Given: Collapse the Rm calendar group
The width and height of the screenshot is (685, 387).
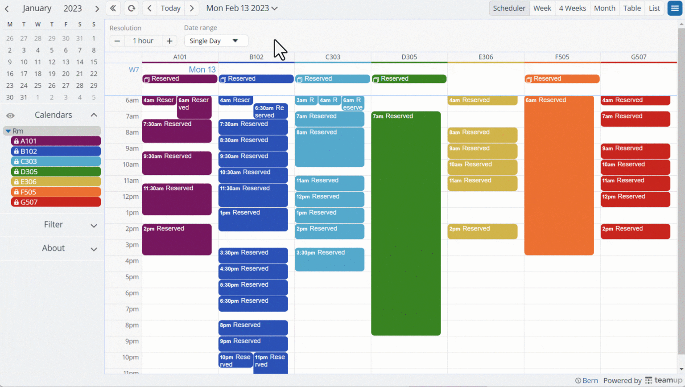Looking at the screenshot, I should [x=7, y=131].
